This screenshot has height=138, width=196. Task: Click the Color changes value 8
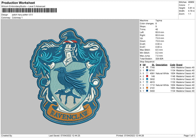(156, 23)
